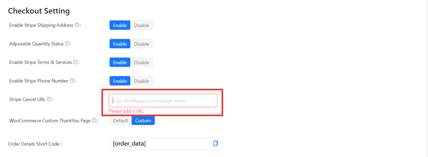Copy the order_data short code
This screenshot has width=428, height=157.
(x=215, y=144)
